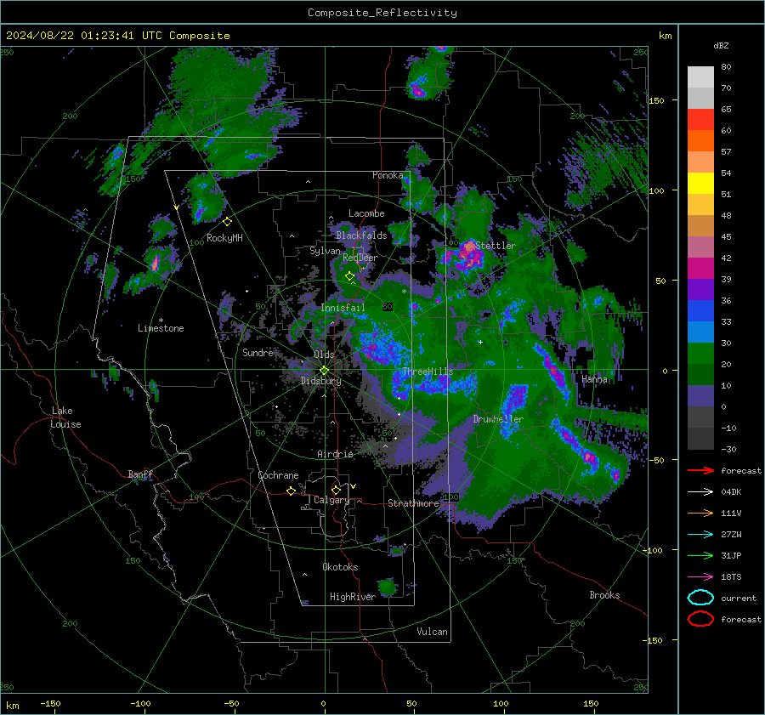Click the Airdrie city label
Viewport: 765px width, 715px height.
point(335,454)
